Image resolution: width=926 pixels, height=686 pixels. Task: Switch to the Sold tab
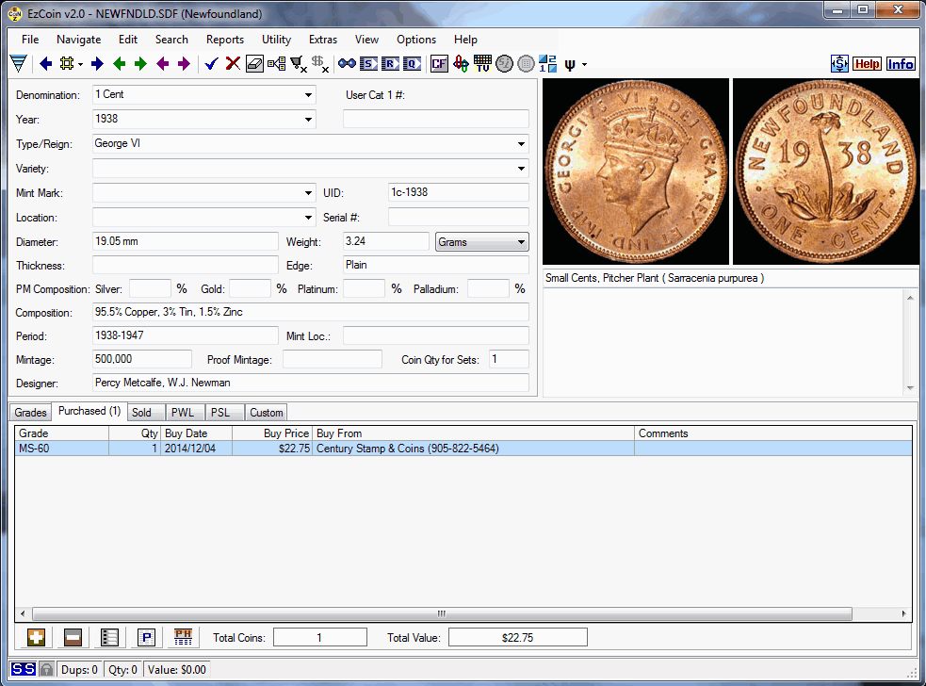pos(141,413)
